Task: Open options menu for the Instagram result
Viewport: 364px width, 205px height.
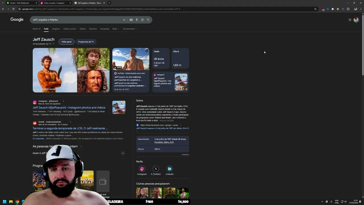Action: [63, 101]
